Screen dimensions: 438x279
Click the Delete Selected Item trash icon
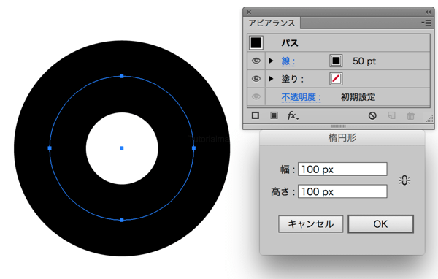pyautogui.click(x=410, y=115)
